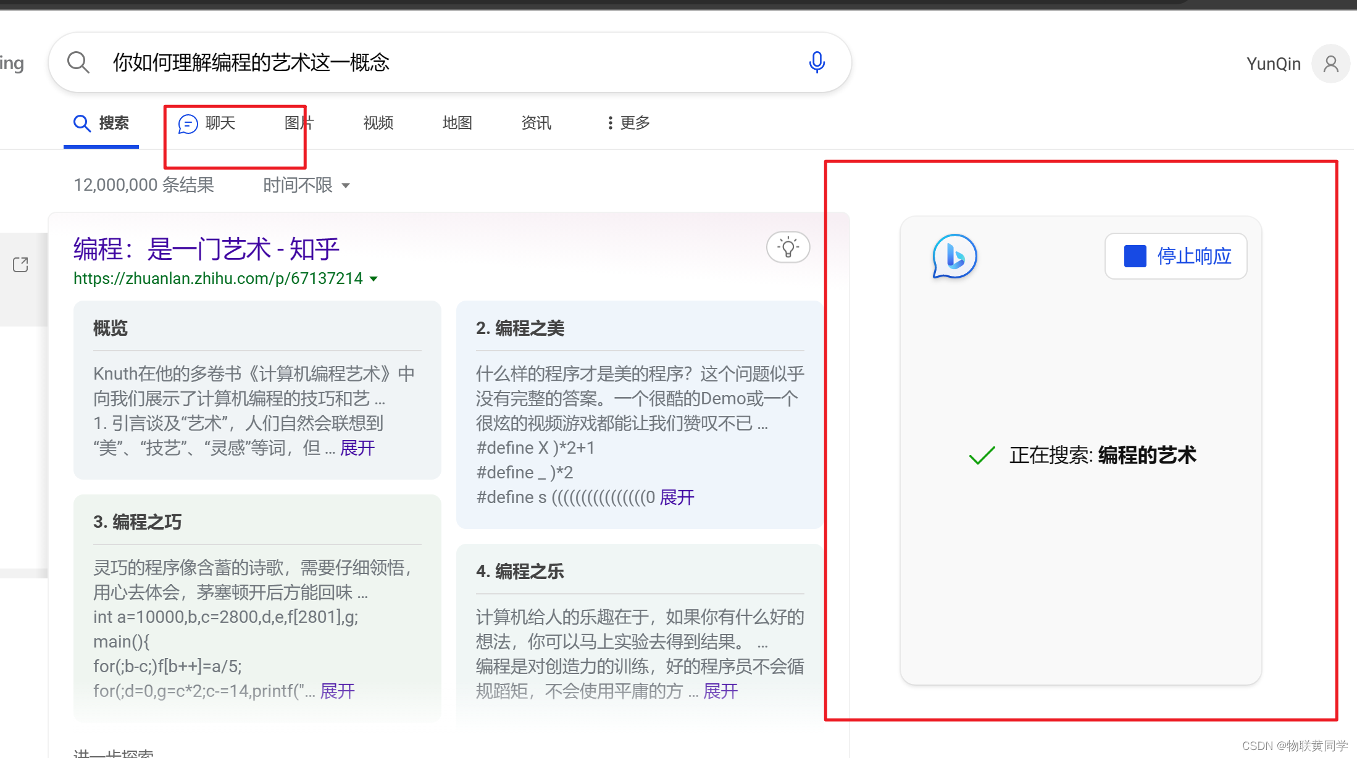
Task: Expand the 概览 overview text with 展开
Action: pos(357,448)
